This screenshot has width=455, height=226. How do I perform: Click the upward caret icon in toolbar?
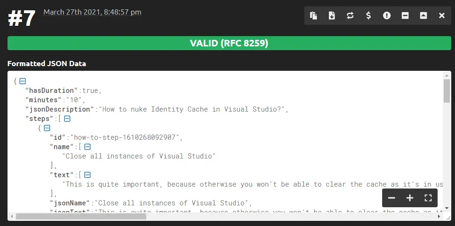pyautogui.click(x=424, y=15)
